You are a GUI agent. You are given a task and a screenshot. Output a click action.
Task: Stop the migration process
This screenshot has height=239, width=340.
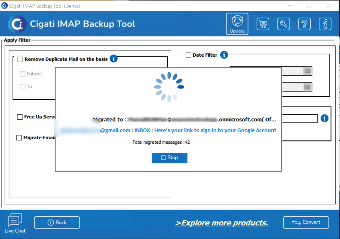click(170, 158)
